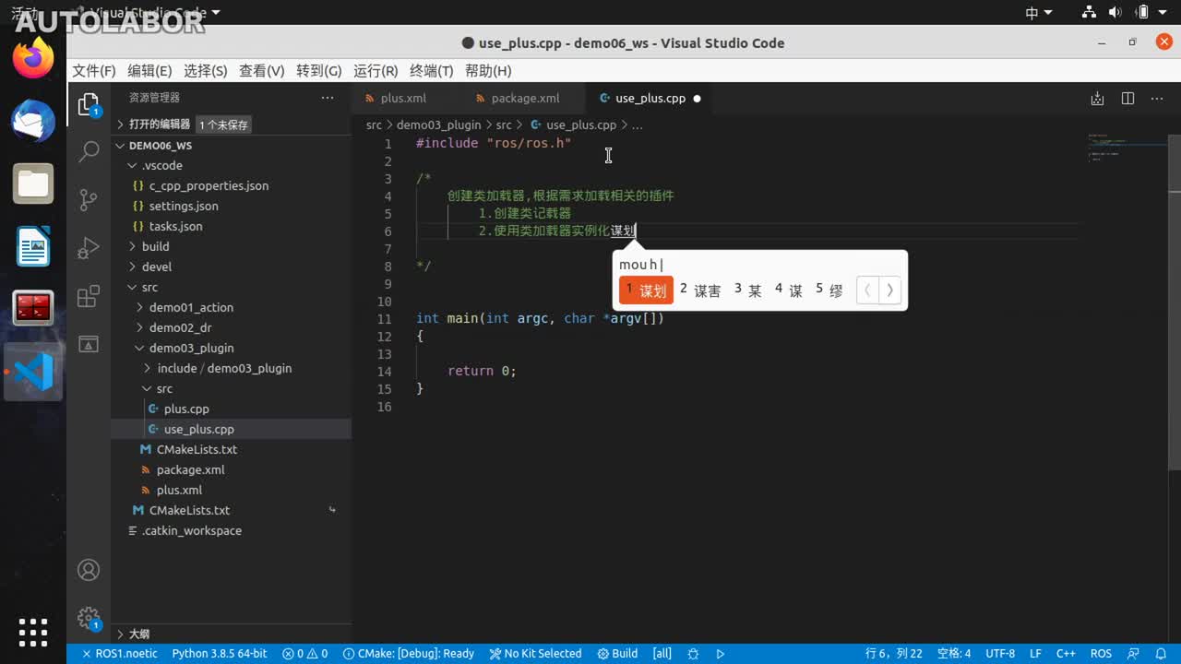The height and width of the screenshot is (664, 1181).
Task: Click the [all] build target selector
Action: (662, 653)
